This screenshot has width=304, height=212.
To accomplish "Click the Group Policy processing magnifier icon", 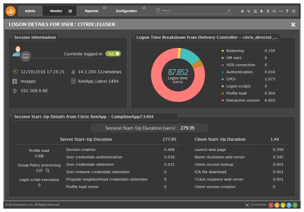I will (48, 170).
